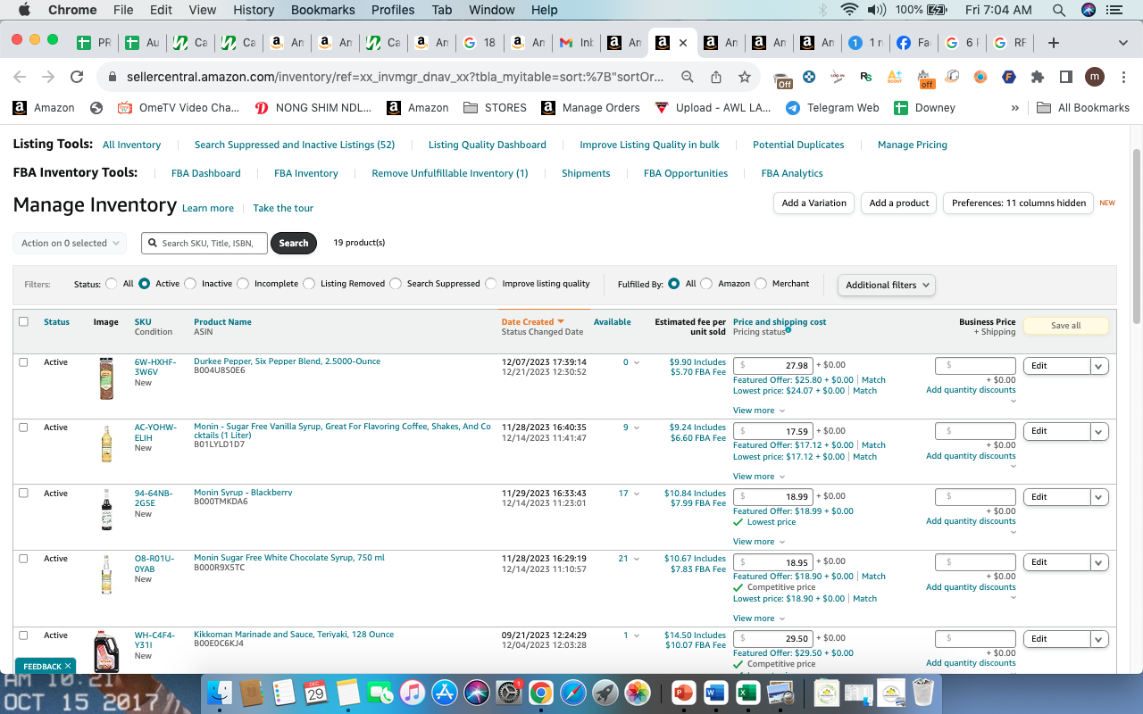This screenshot has height=714, width=1143.
Task: Launch PowerPoint from the Dock
Action: pos(683,692)
